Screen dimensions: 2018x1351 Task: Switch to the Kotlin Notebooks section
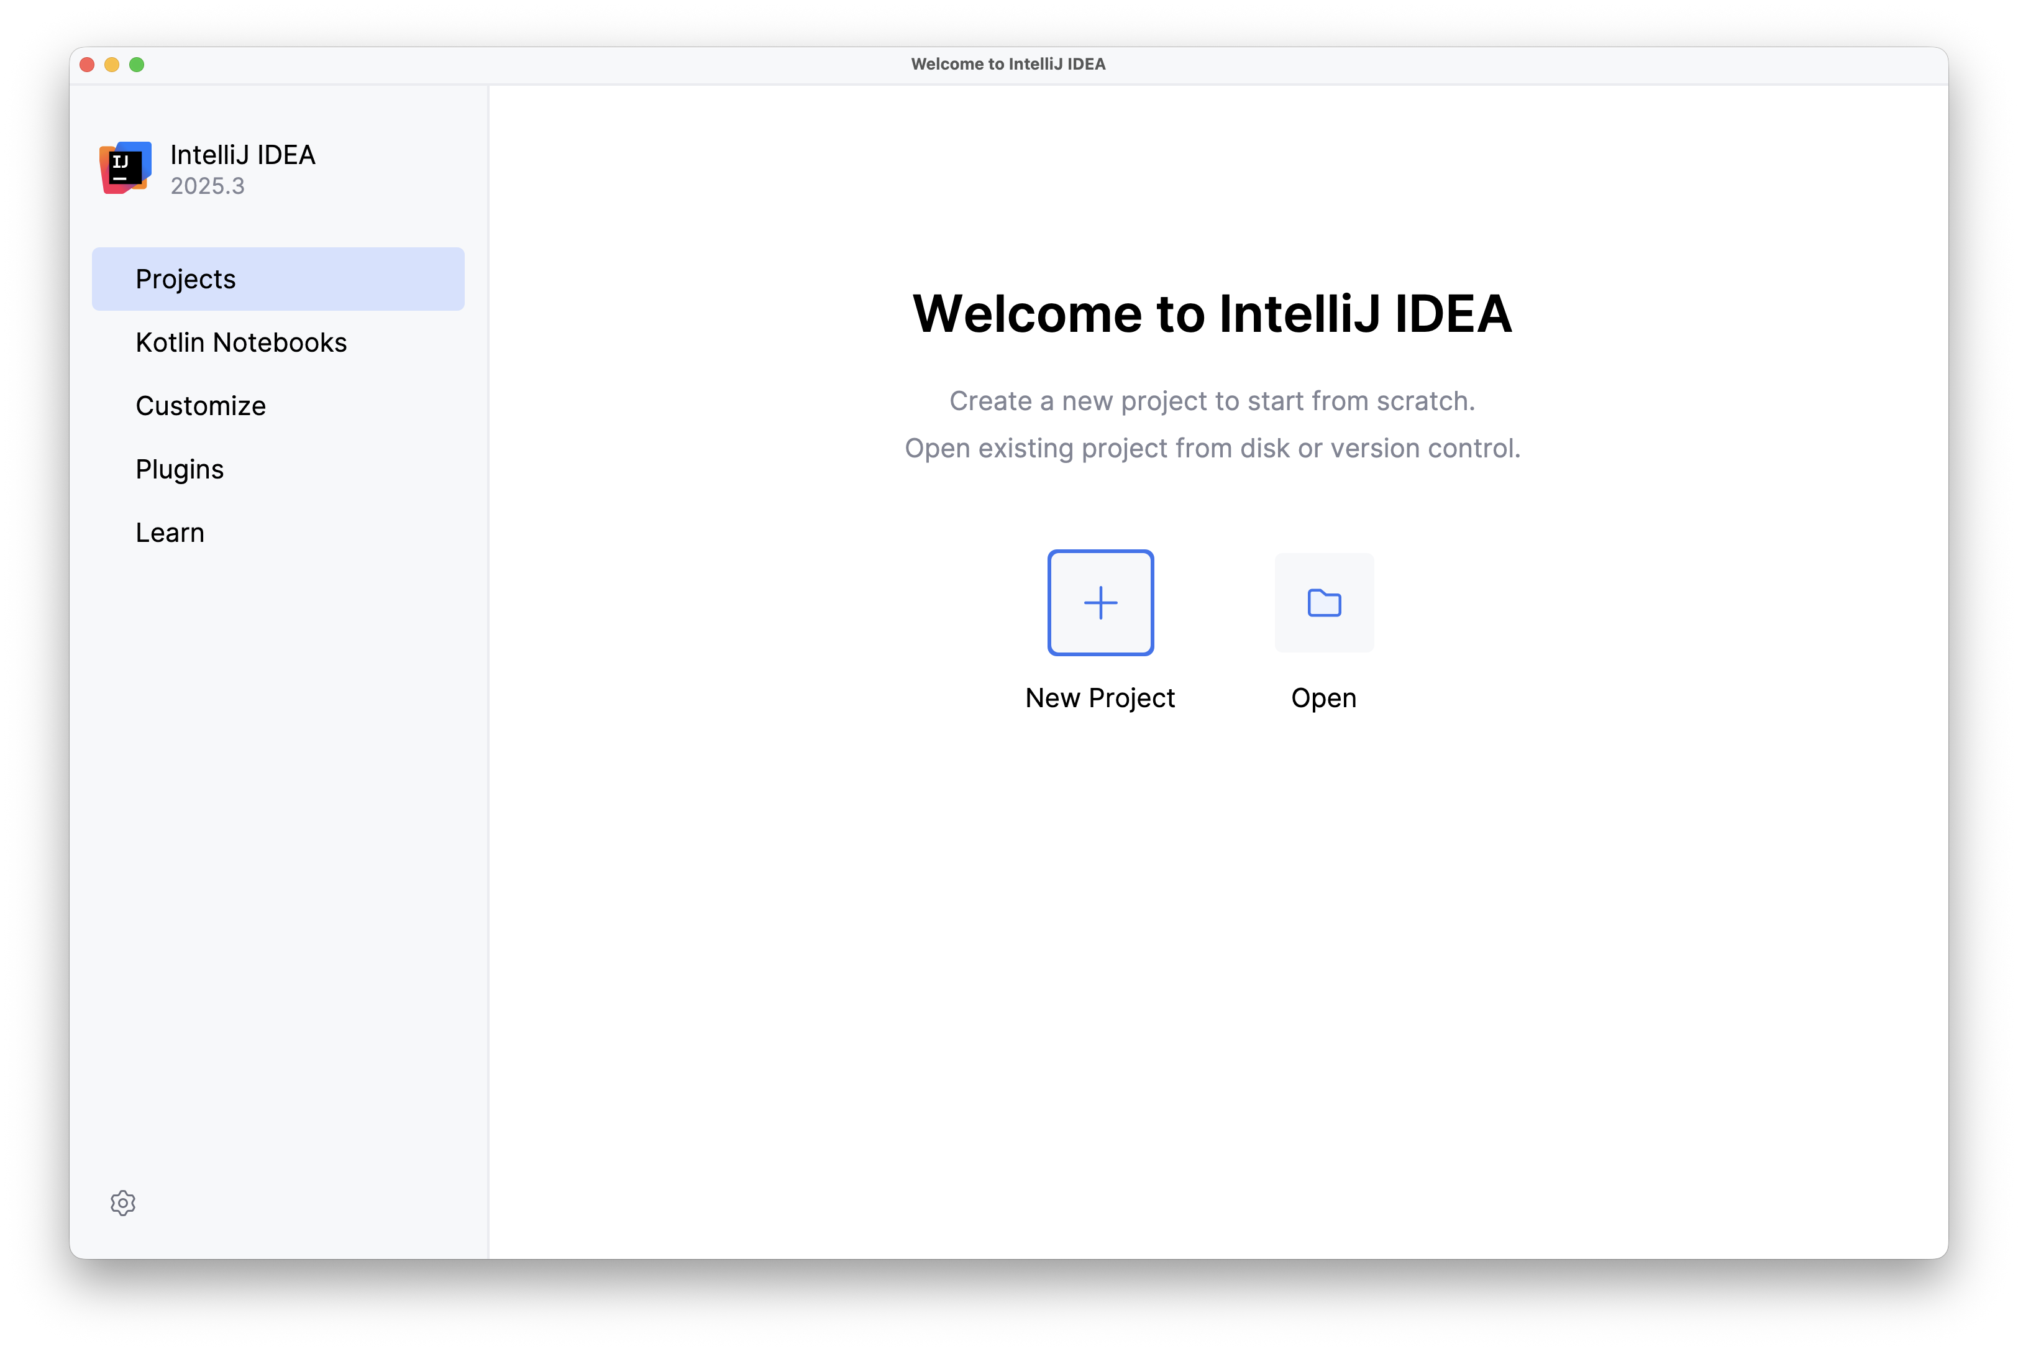coord(241,342)
